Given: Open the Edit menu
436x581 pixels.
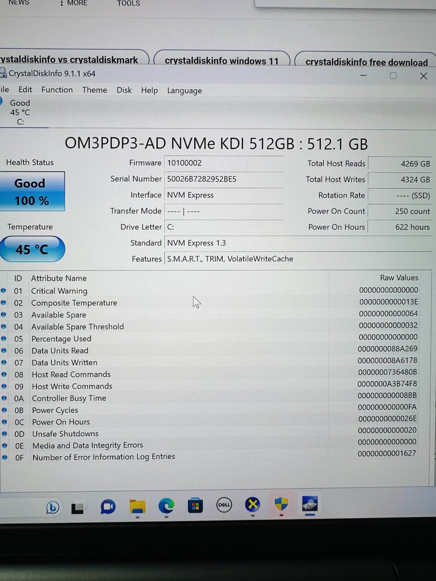Looking at the screenshot, I should (25, 90).
